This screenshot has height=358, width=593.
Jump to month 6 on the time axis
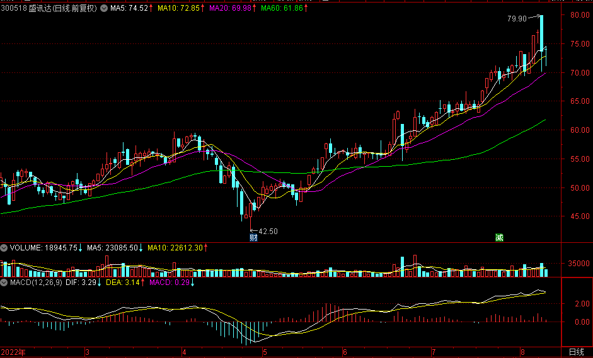345,352
